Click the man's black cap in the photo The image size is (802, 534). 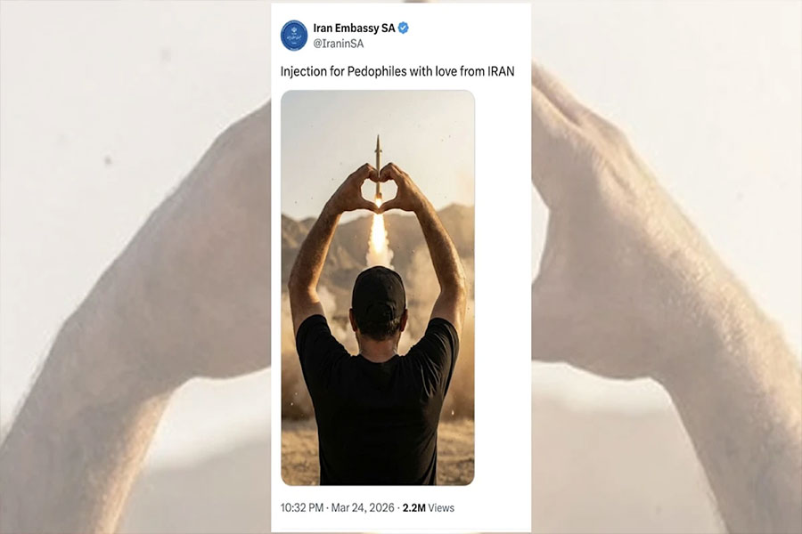379,295
